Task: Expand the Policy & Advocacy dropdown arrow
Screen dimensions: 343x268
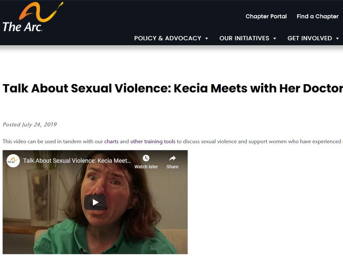Action: click(x=207, y=38)
